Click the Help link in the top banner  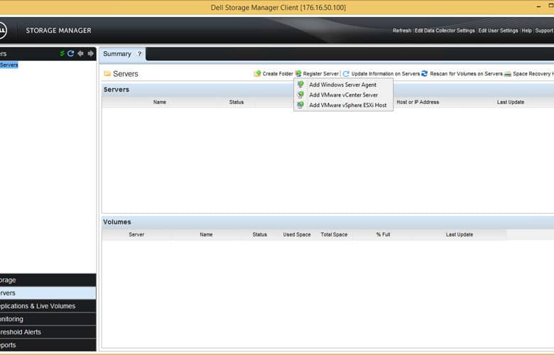point(526,31)
